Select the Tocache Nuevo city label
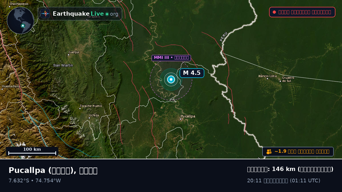Viewport: 342px width, 192px height. coord(91,106)
